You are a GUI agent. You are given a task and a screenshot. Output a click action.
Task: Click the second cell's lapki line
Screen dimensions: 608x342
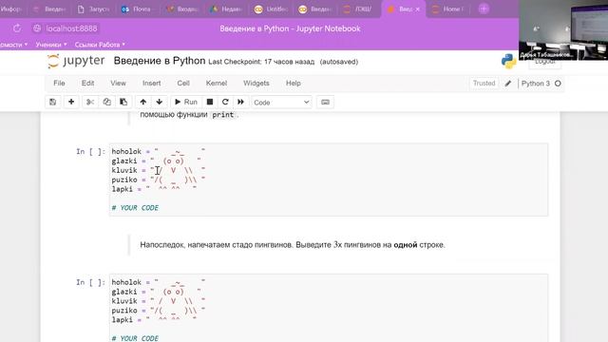click(154, 320)
